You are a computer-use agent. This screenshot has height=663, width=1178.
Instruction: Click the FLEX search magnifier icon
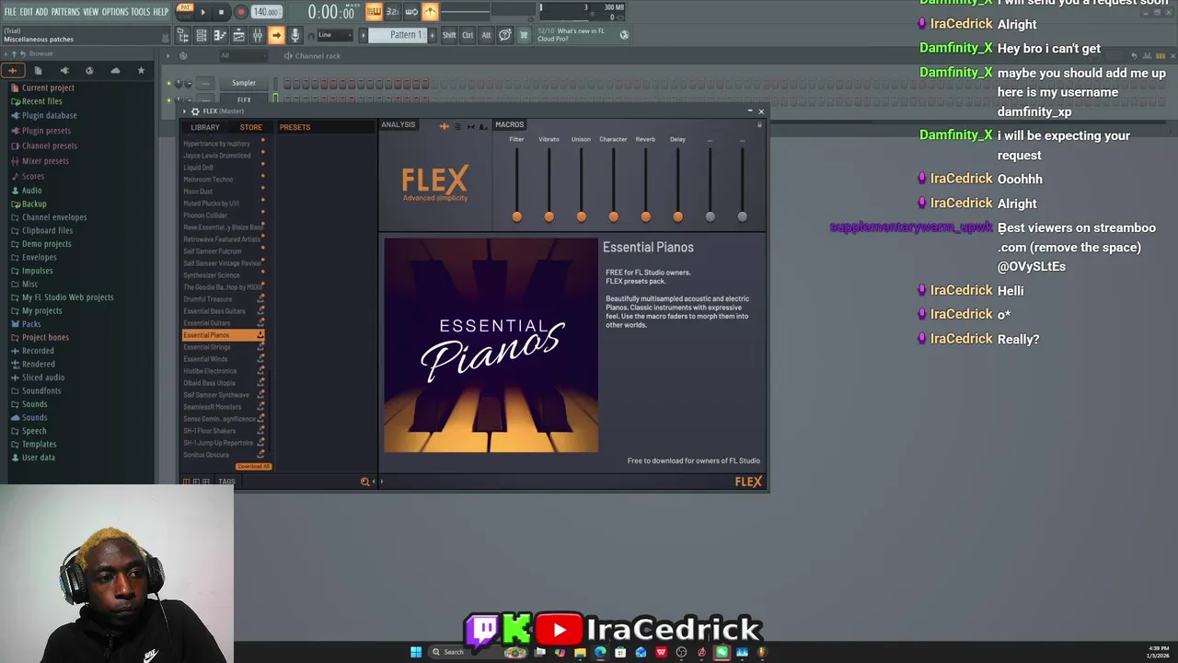(x=364, y=482)
